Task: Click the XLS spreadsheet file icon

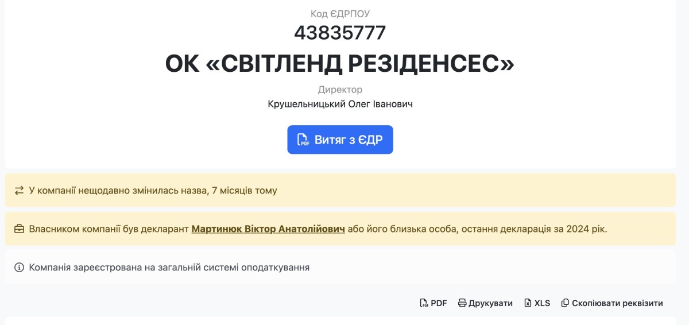Action: [528, 303]
